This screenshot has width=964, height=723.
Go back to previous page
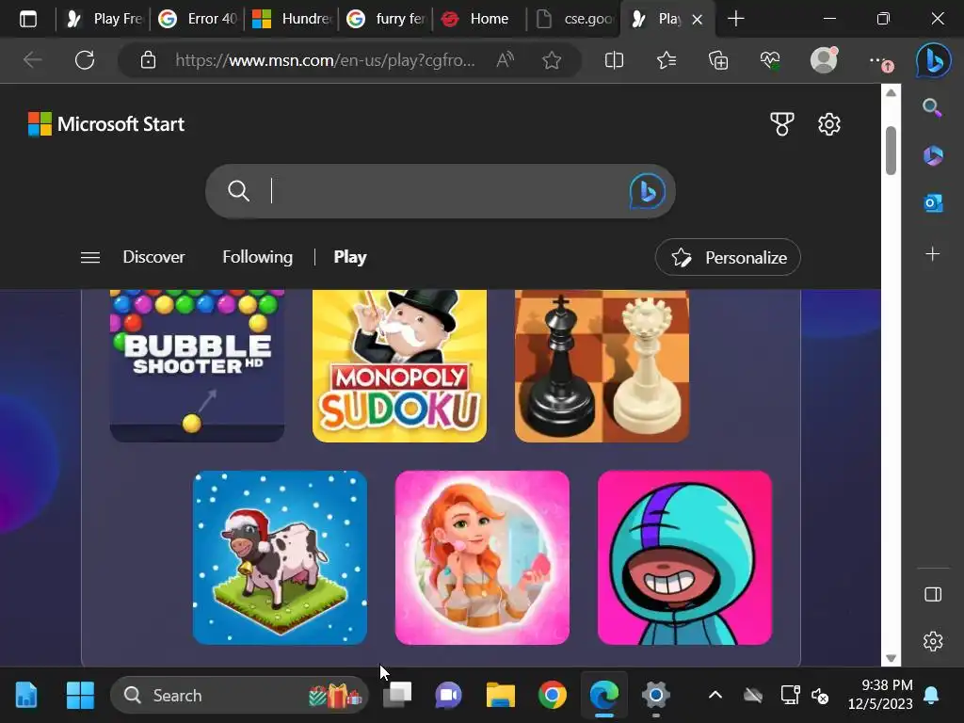(32, 60)
